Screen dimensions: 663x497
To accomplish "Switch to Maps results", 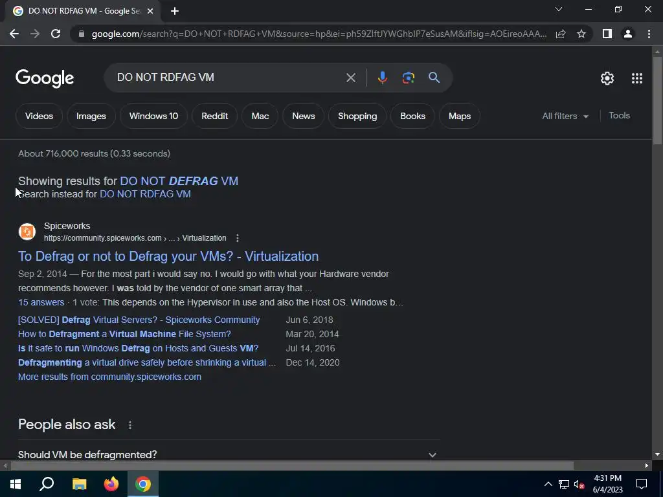I will tap(460, 116).
